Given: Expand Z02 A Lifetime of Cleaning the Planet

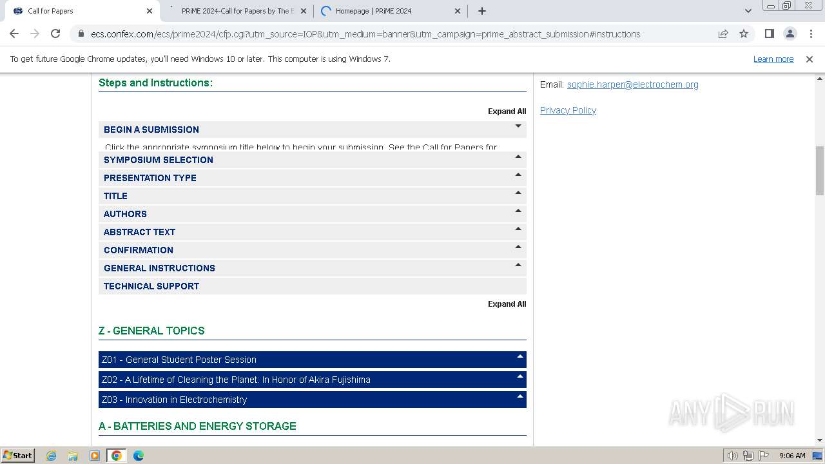Looking at the screenshot, I should tap(313, 380).
